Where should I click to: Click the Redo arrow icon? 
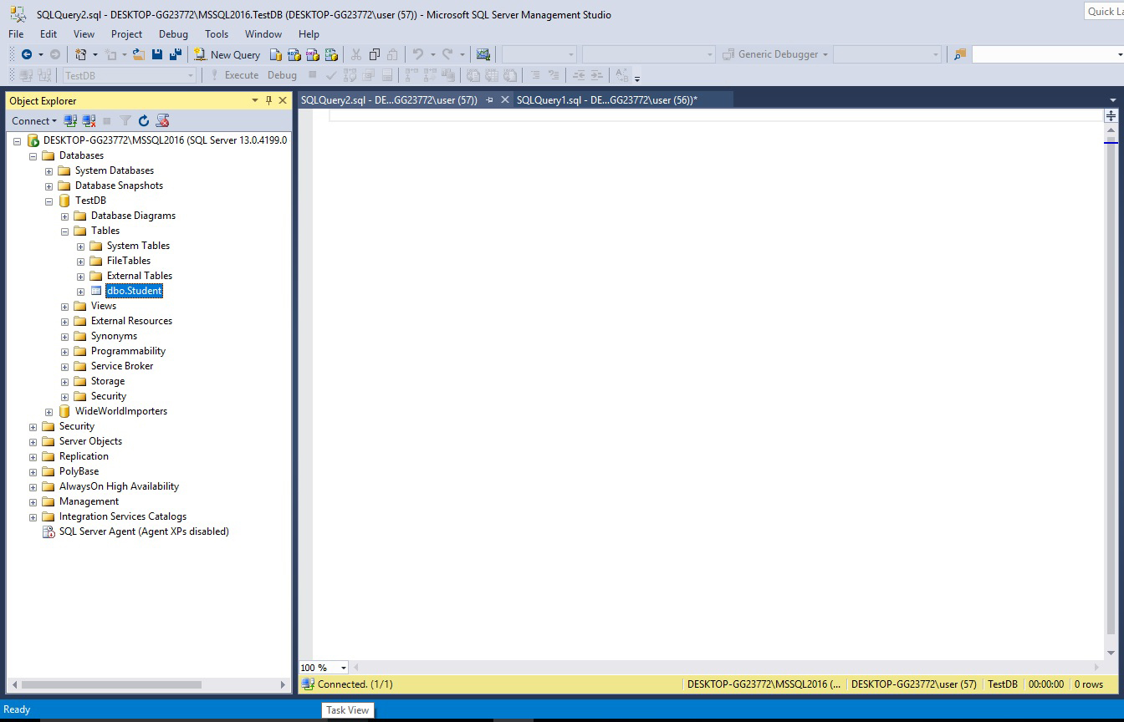click(x=447, y=54)
